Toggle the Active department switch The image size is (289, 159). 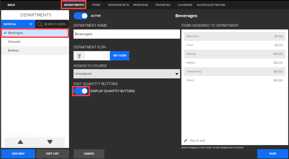point(81,16)
